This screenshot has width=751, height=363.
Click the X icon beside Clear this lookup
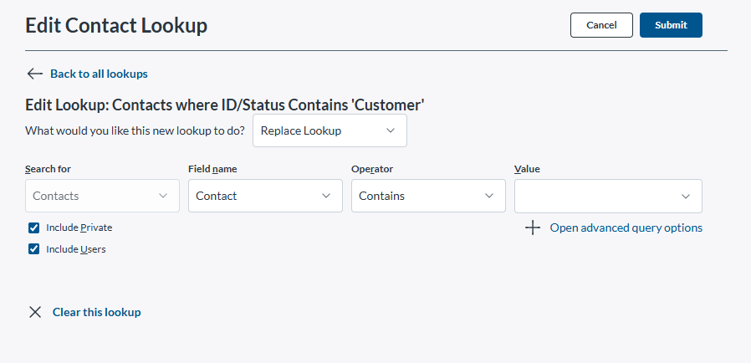(x=35, y=312)
